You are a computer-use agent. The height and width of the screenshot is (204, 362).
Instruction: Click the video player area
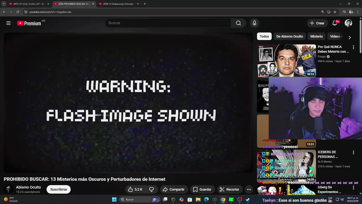pos(128,103)
